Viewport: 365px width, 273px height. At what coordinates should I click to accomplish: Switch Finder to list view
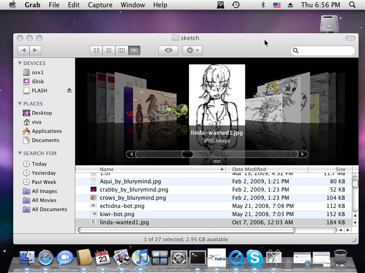tap(109, 51)
